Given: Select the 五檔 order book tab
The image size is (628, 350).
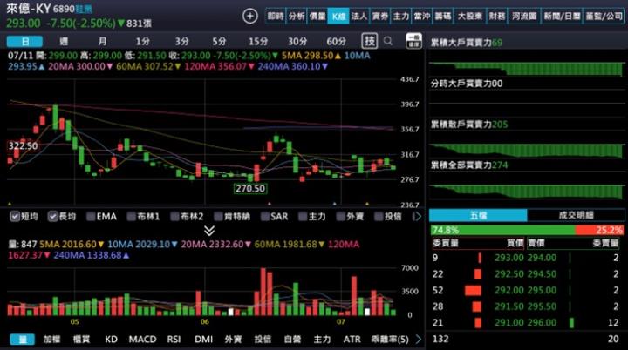Looking at the screenshot, I should [478, 215].
